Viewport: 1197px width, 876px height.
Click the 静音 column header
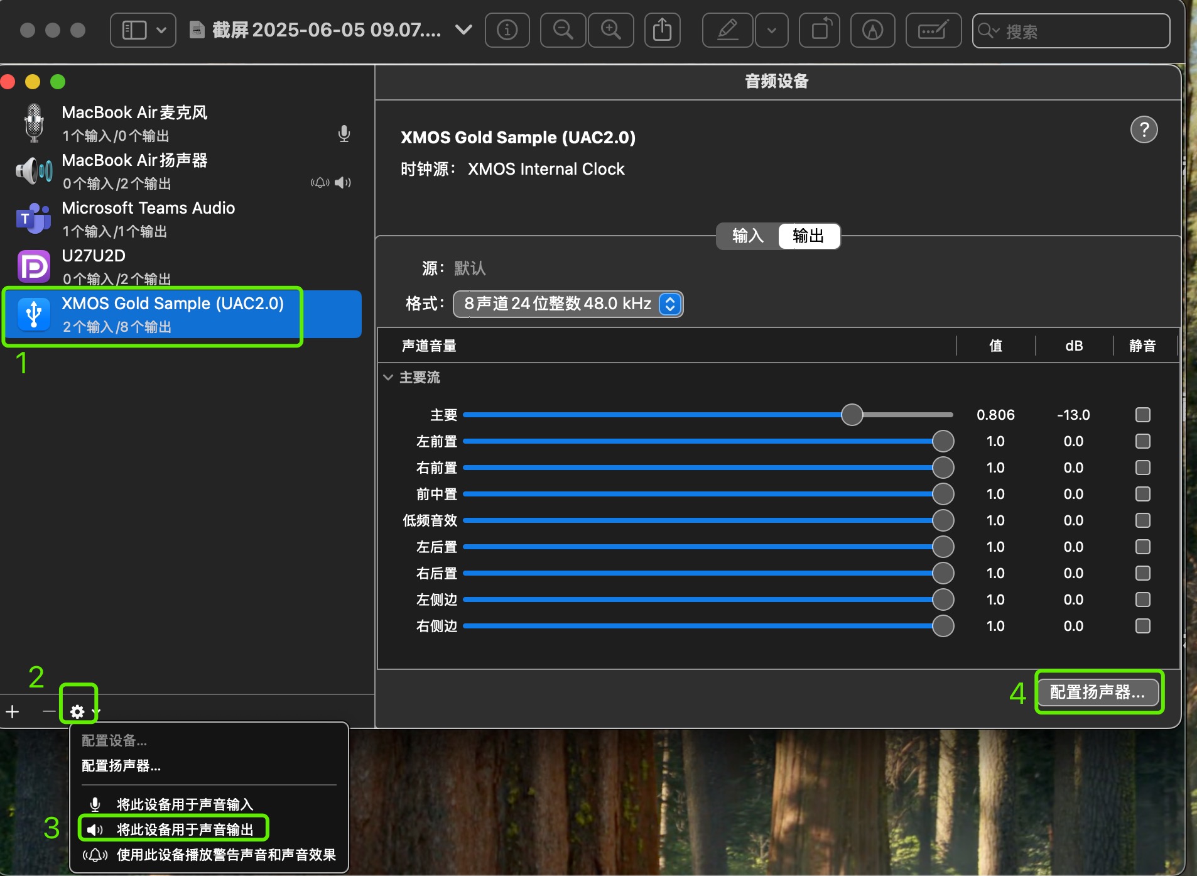tap(1142, 346)
